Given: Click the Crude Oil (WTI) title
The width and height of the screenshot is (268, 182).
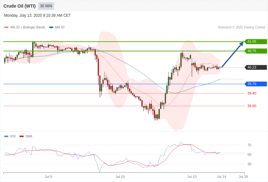Looking at the screenshot, I should coord(20,6).
